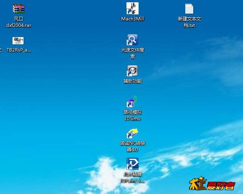Click the 诺诚NC转换器4.0 label text
Image resolution: width=243 pixels, height=194 pixels.
(x=133, y=146)
